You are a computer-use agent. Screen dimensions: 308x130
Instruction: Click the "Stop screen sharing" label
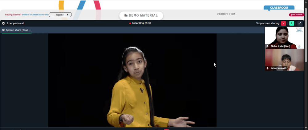tap(268, 23)
